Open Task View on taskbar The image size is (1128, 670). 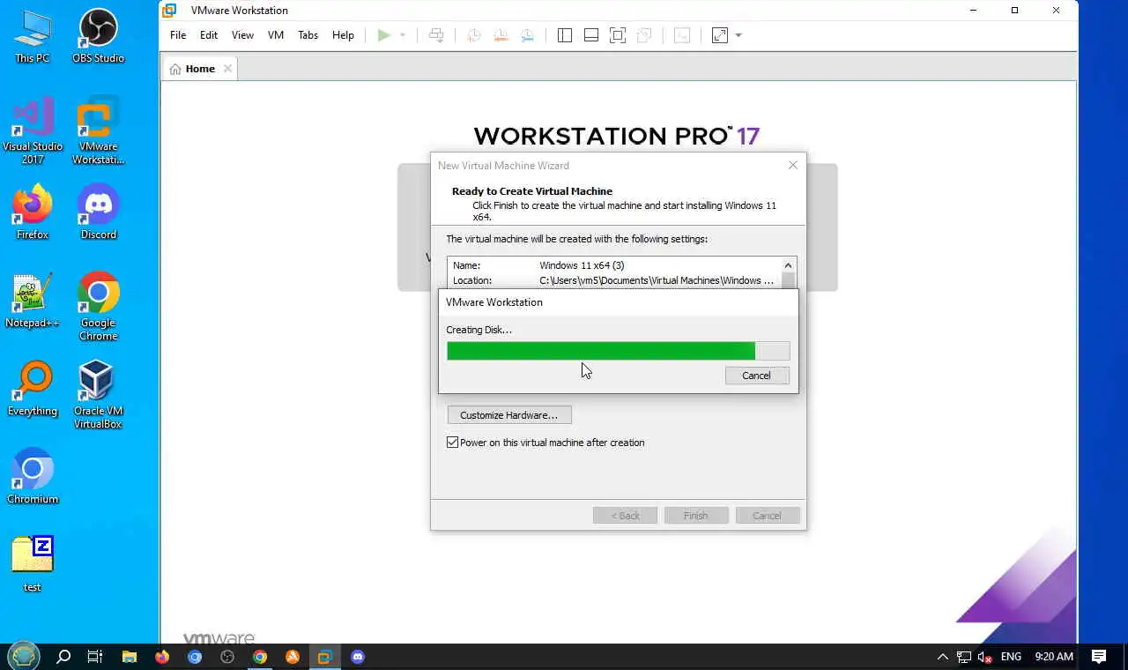95,657
